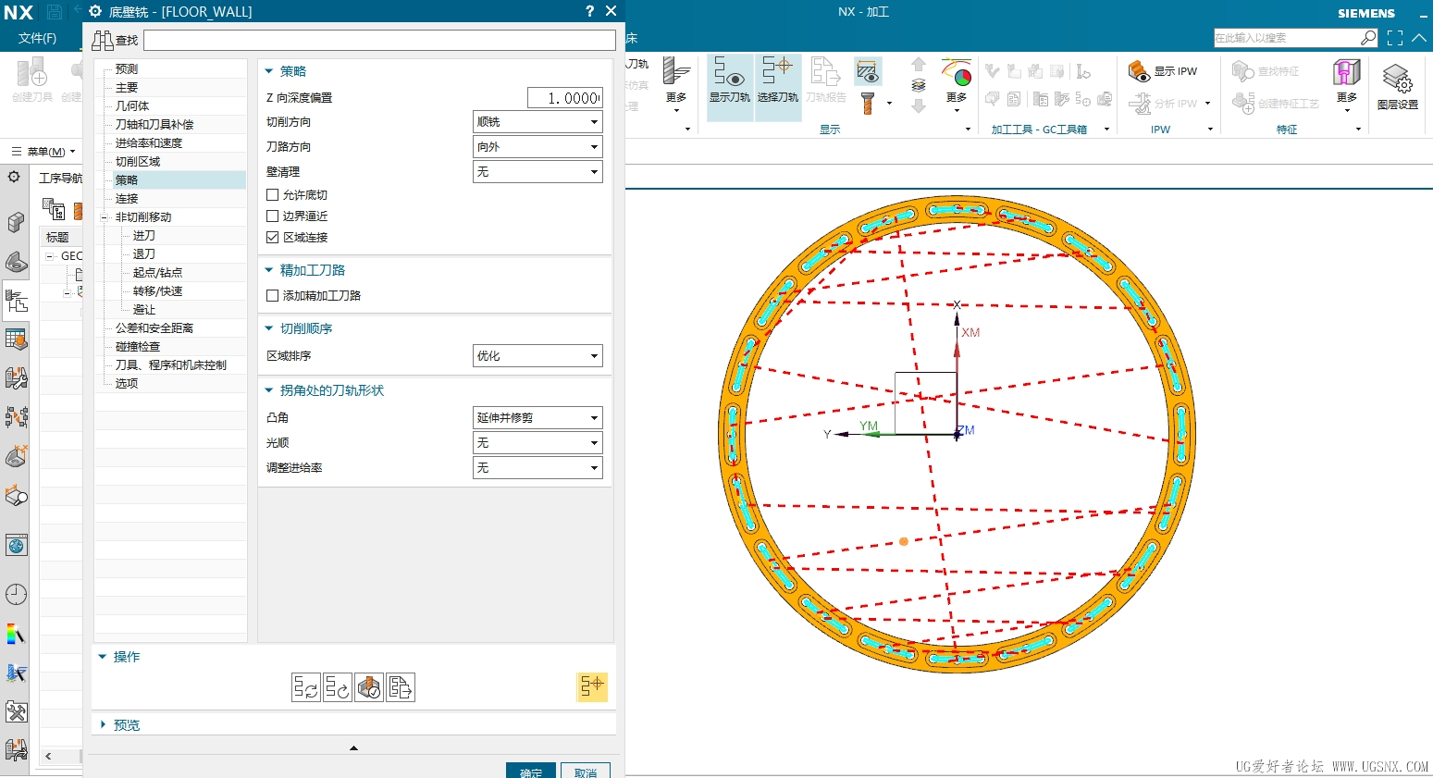Image resolution: width=1433 pixels, height=778 pixels.
Task: Click the milling cutter 更多 icon left of 显示刀轨
Action: point(676,83)
